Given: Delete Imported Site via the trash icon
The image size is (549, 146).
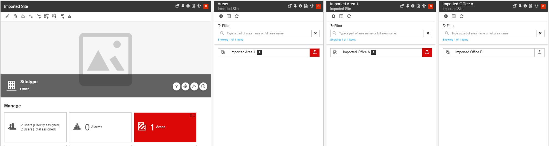Looking at the screenshot, I should point(15,16).
